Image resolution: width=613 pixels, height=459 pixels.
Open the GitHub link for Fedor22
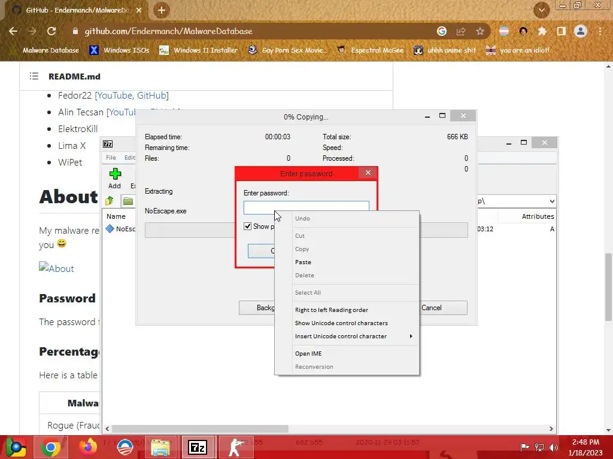coord(151,96)
